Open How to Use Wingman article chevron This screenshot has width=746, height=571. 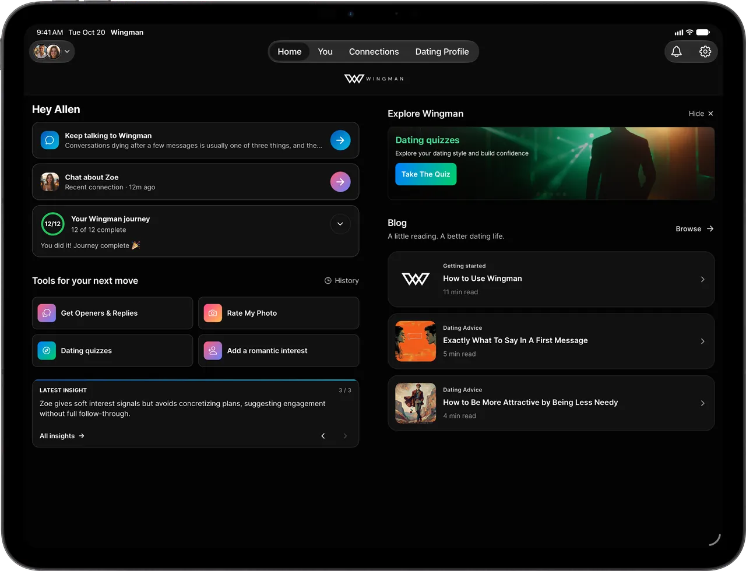coord(702,280)
